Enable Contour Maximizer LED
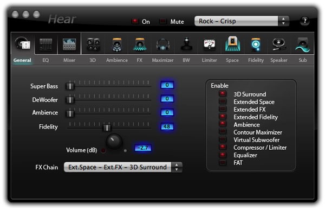 (223, 131)
